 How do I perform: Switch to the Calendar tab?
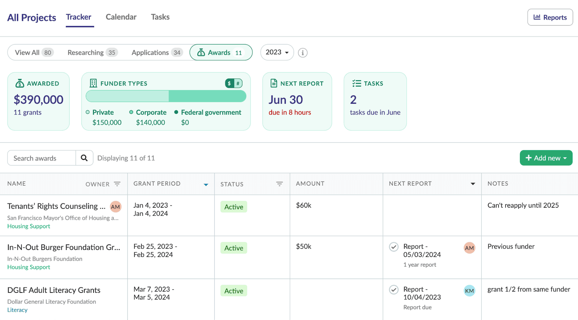click(121, 17)
